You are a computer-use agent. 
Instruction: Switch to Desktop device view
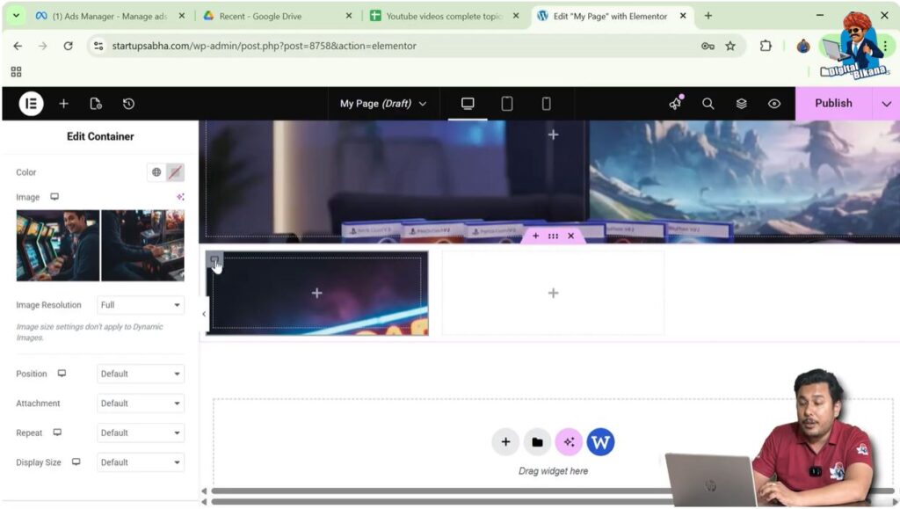[468, 104]
